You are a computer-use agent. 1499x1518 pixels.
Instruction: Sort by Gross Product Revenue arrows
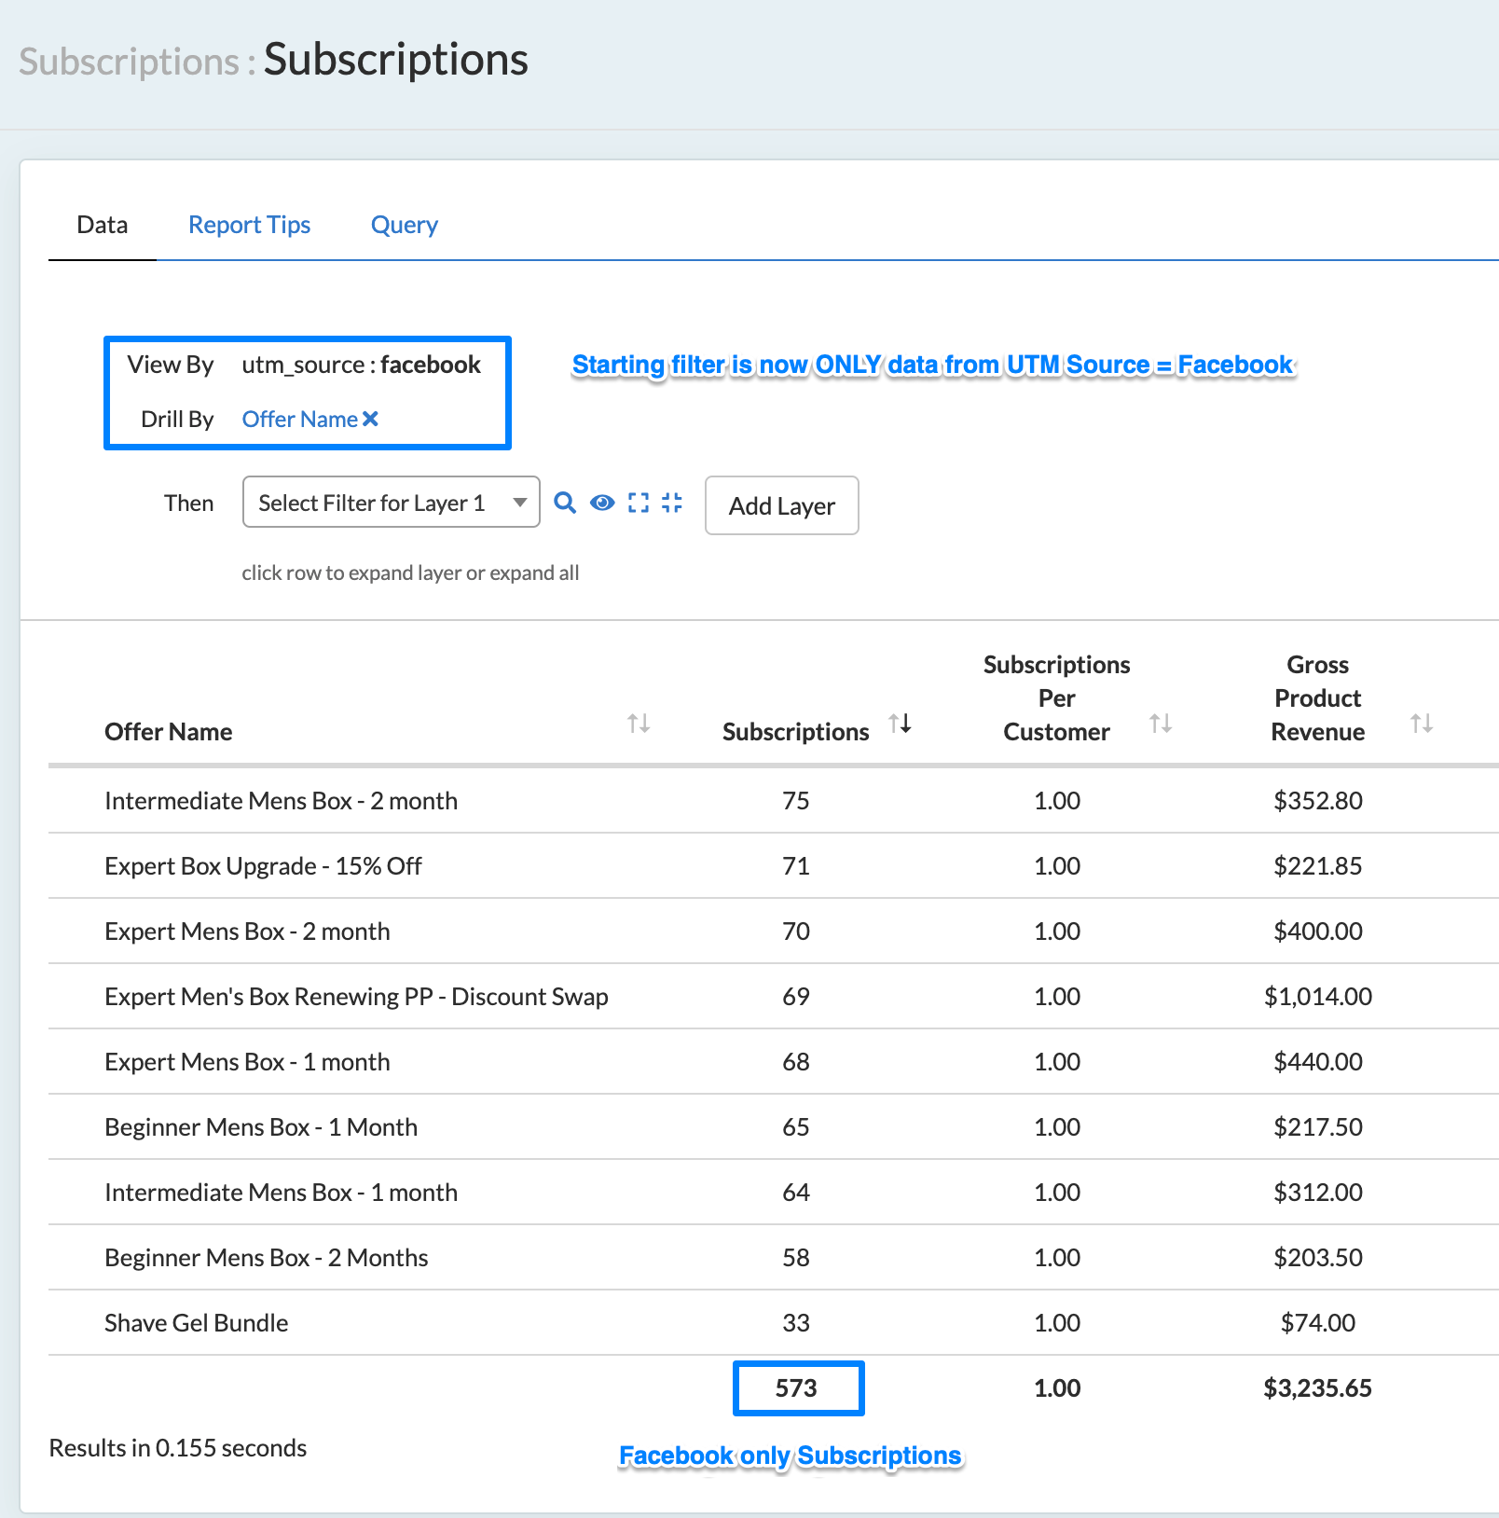click(1422, 724)
